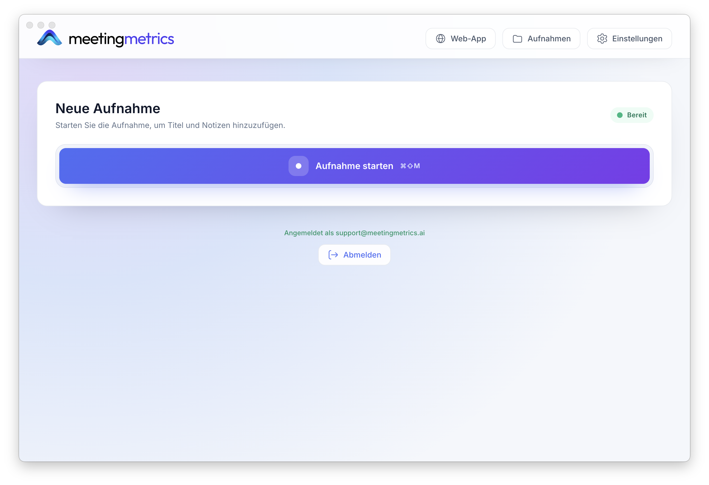The image size is (709, 485).
Task: Click the meetingmetrics wordmark text
Action: pos(121,39)
